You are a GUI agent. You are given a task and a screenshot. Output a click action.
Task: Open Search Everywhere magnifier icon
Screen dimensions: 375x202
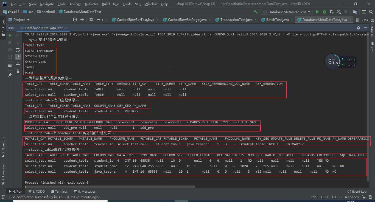click(371, 12)
